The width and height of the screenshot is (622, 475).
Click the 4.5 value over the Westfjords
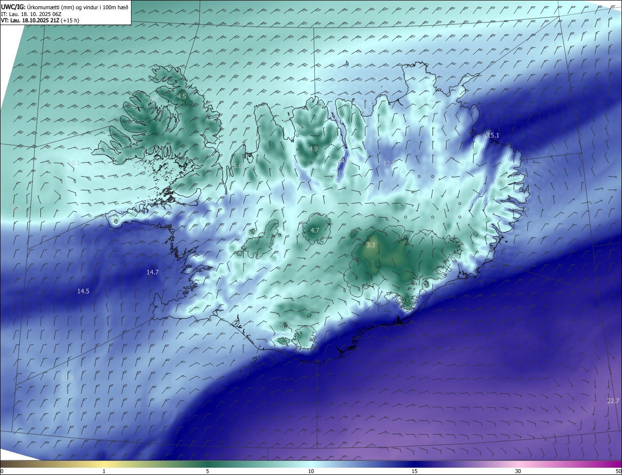click(x=181, y=97)
